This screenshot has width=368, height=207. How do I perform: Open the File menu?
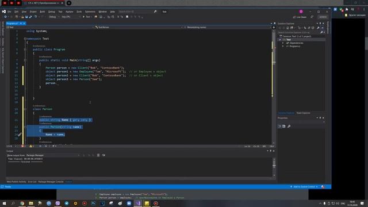[x=9, y=11]
